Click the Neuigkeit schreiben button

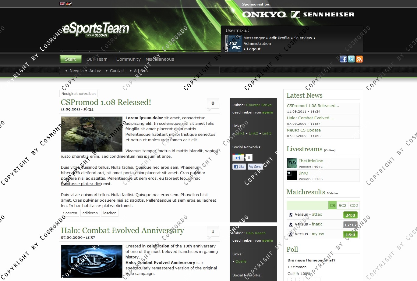pyautogui.click(x=79, y=94)
